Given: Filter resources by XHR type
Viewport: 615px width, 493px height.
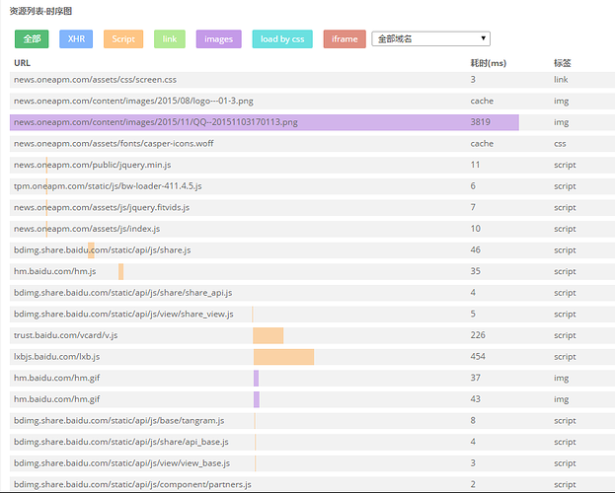Looking at the screenshot, I should (x=76, y=38).
